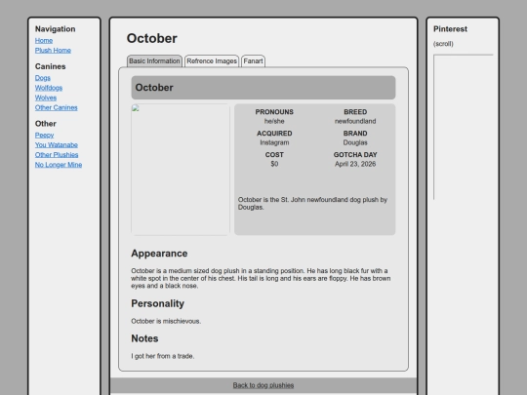The height and width of the screenshot is (395, 527).
Task: Click the Notes heading
Action: (x=144, y=338)
